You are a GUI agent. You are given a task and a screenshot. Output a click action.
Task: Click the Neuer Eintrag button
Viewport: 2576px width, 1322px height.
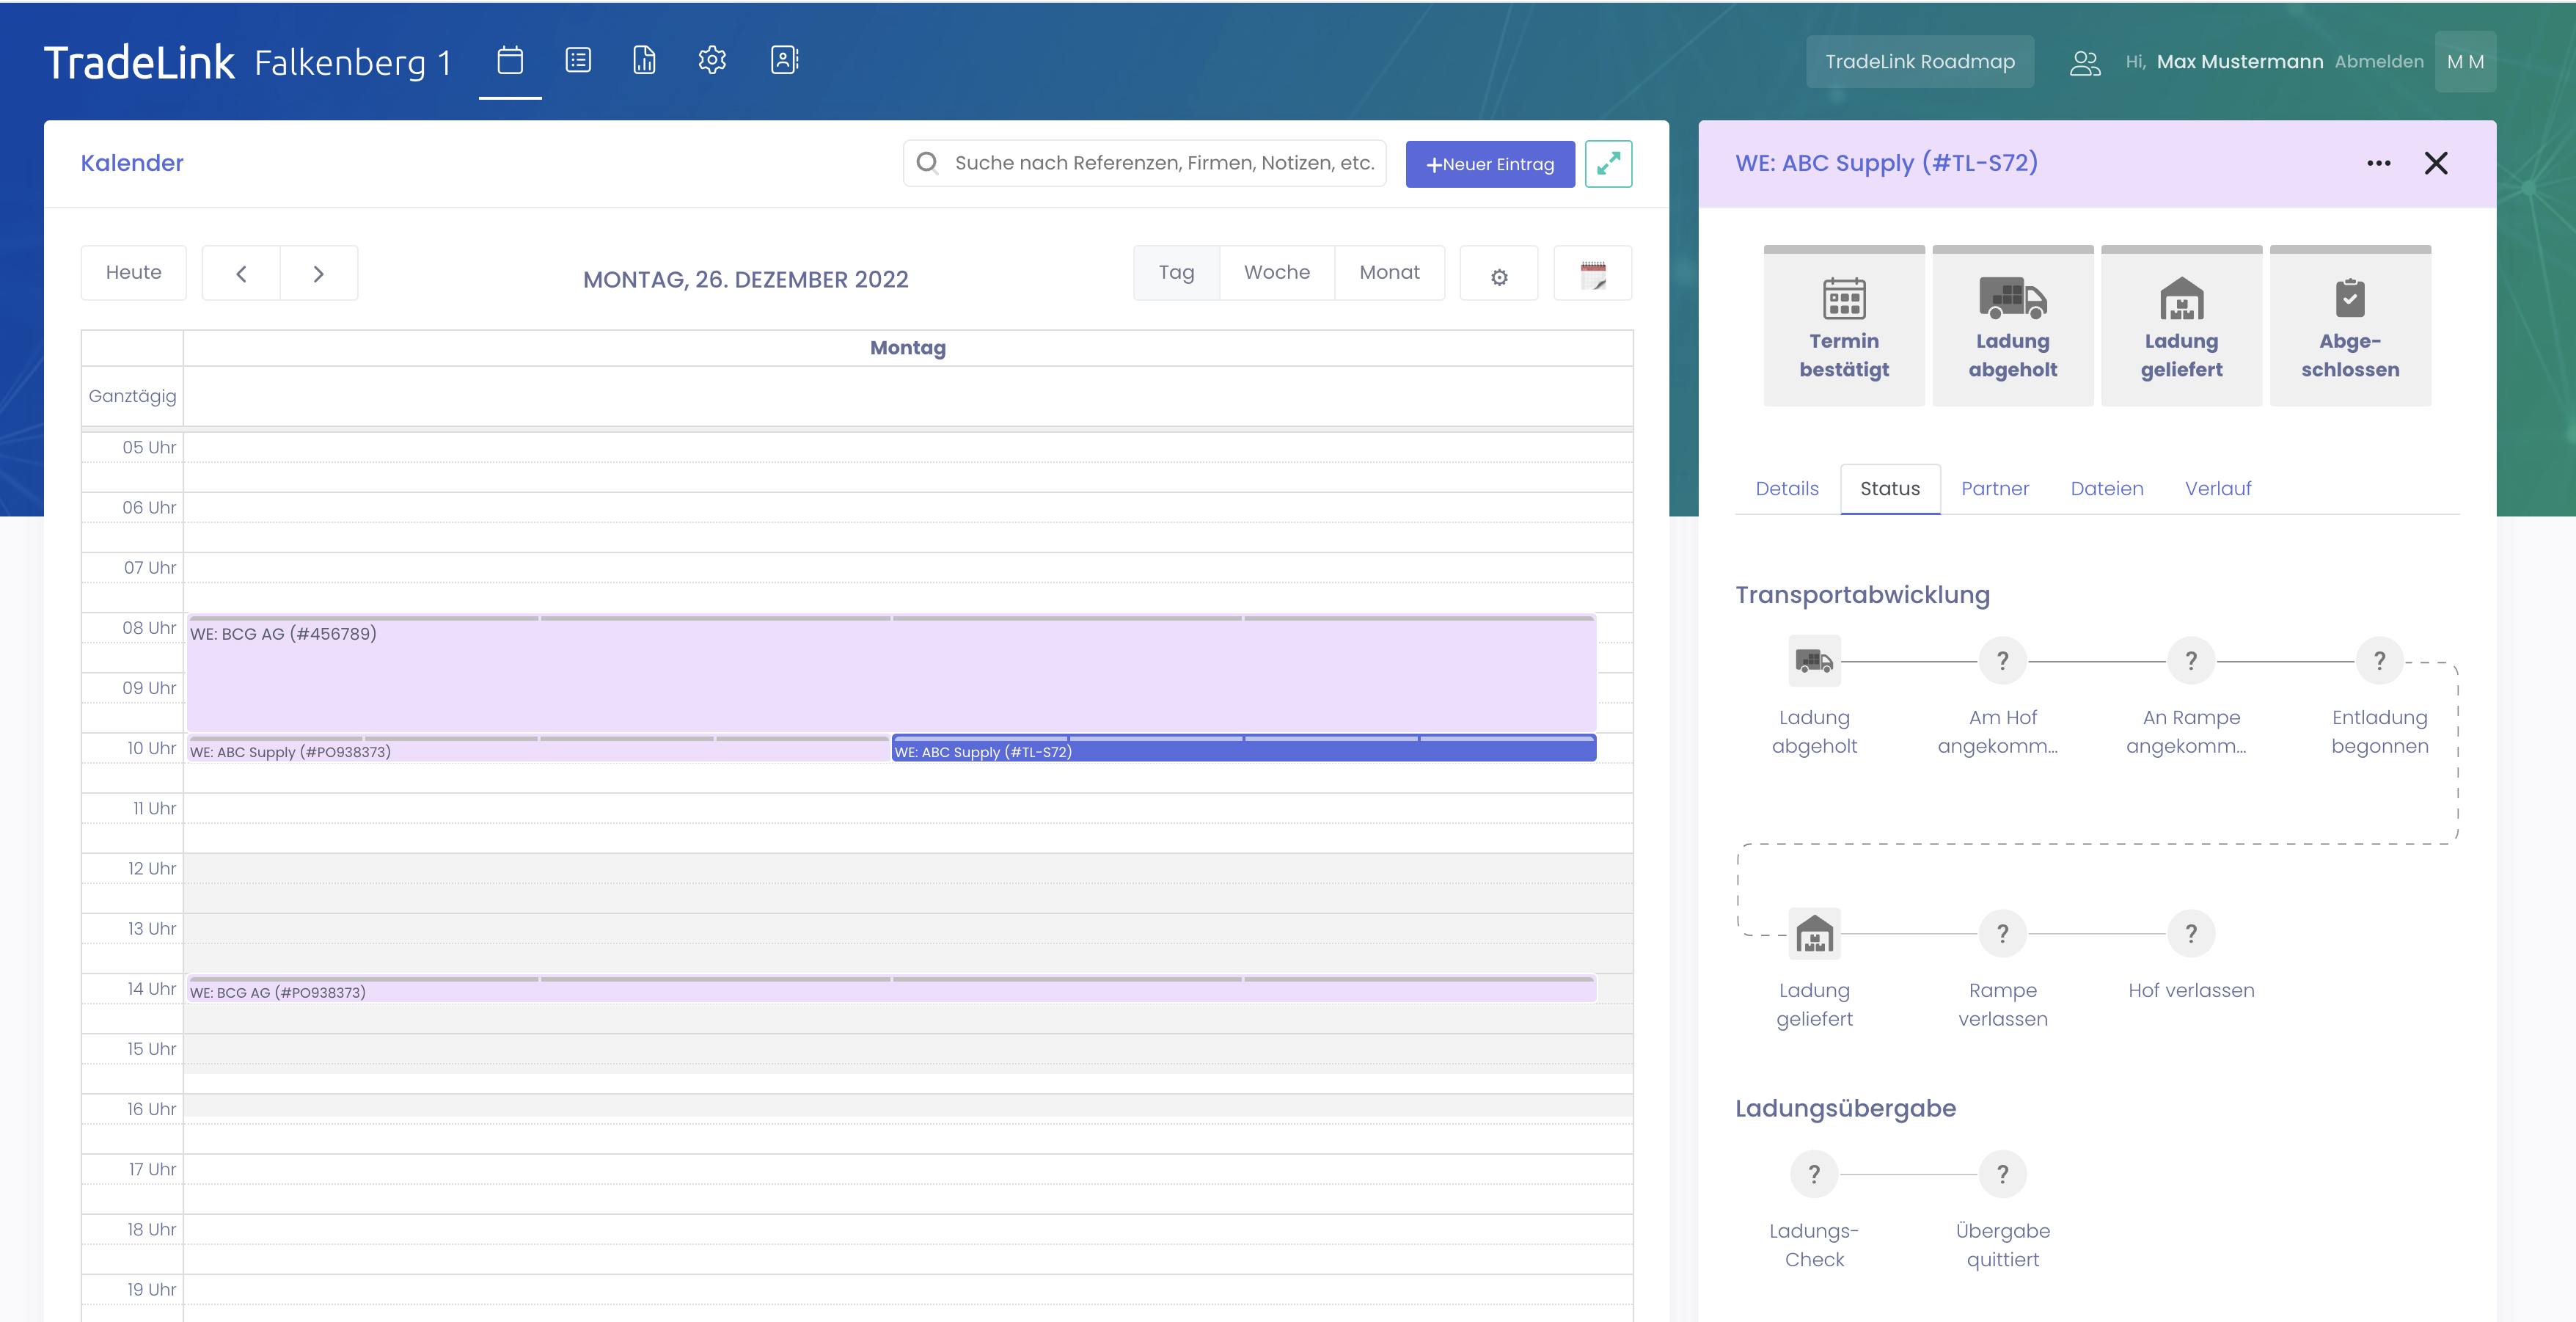[x=1489, y=164]
